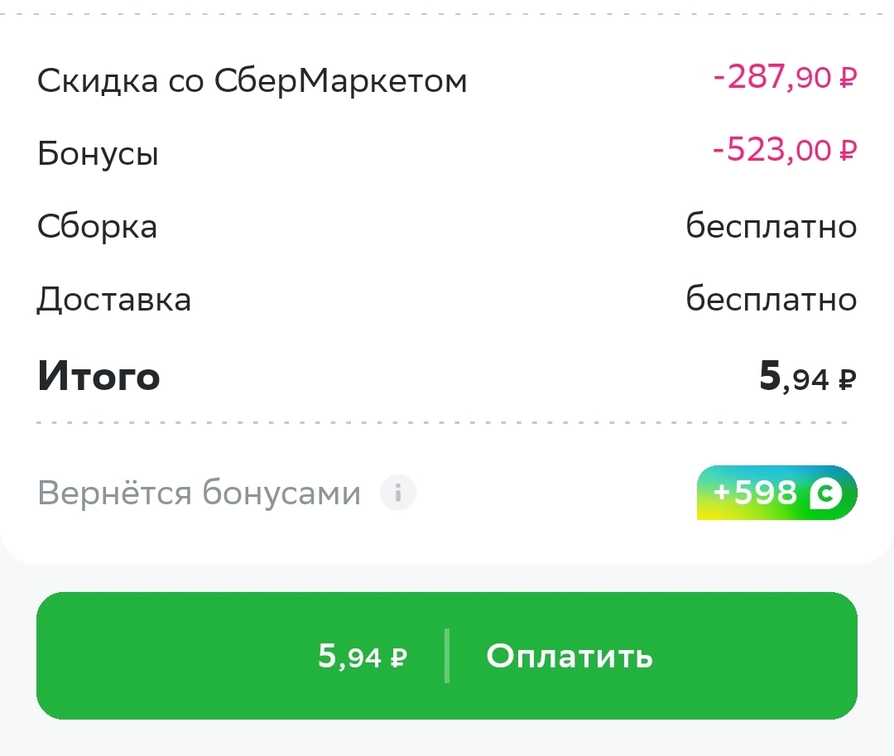Tap the divider inside the pay button
The image size is (894, 756).
[x=447, y=656]
